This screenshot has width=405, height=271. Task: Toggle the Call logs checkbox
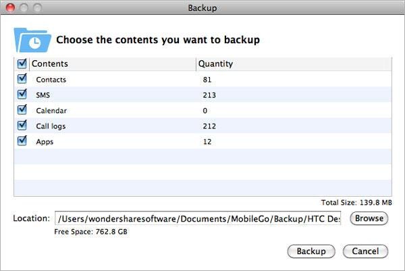click(x=22, y=126)
